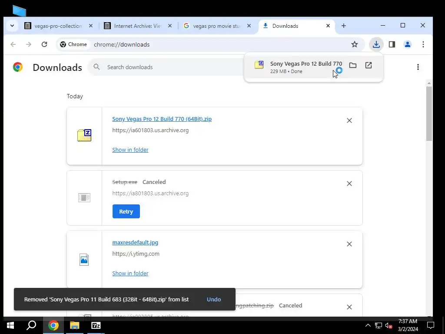Click the Setup.exe canceled file name
Image resolution: width=445 pixels, height=334 pixels.
pyautogui.click(x=125, y=182)
